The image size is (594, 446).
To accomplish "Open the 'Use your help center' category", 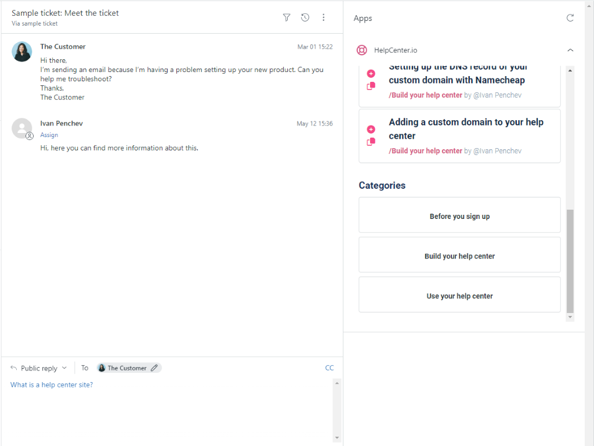I will [x=459, y=296].
